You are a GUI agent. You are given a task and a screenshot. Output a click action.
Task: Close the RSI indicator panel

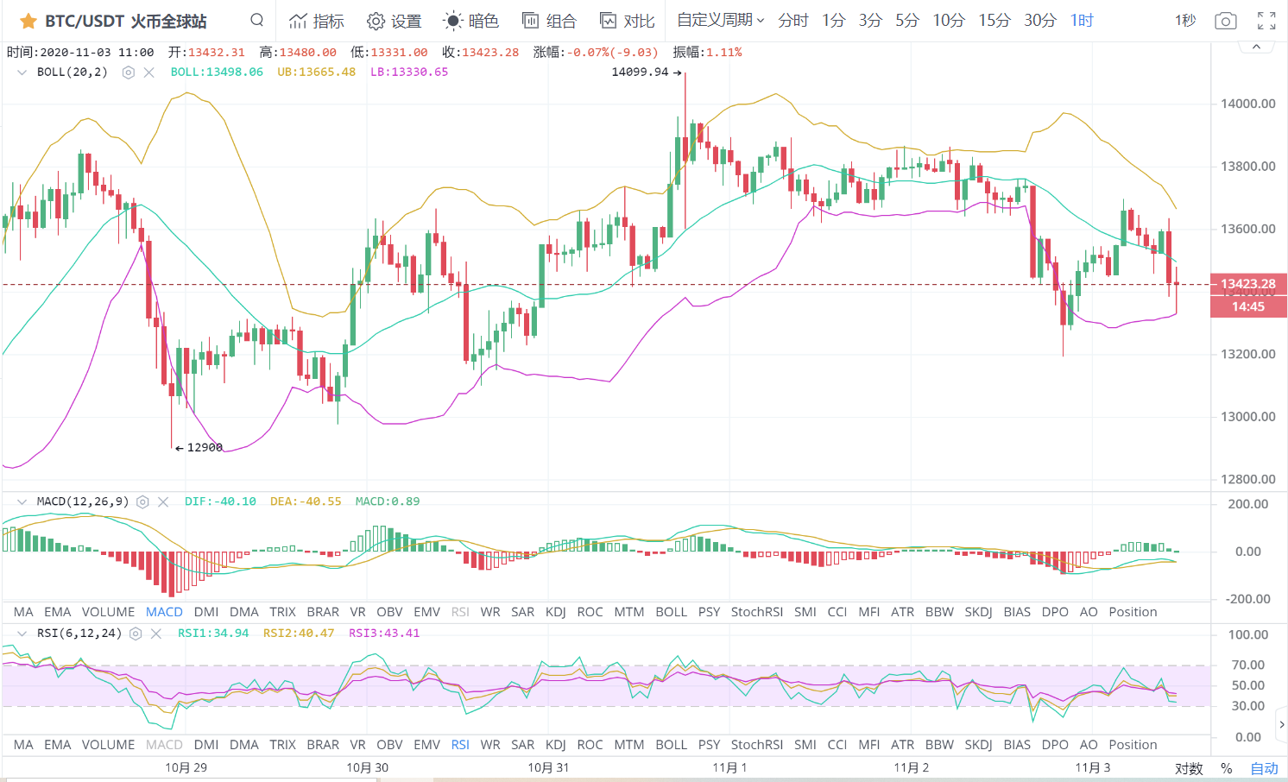[x=156, y=634]
